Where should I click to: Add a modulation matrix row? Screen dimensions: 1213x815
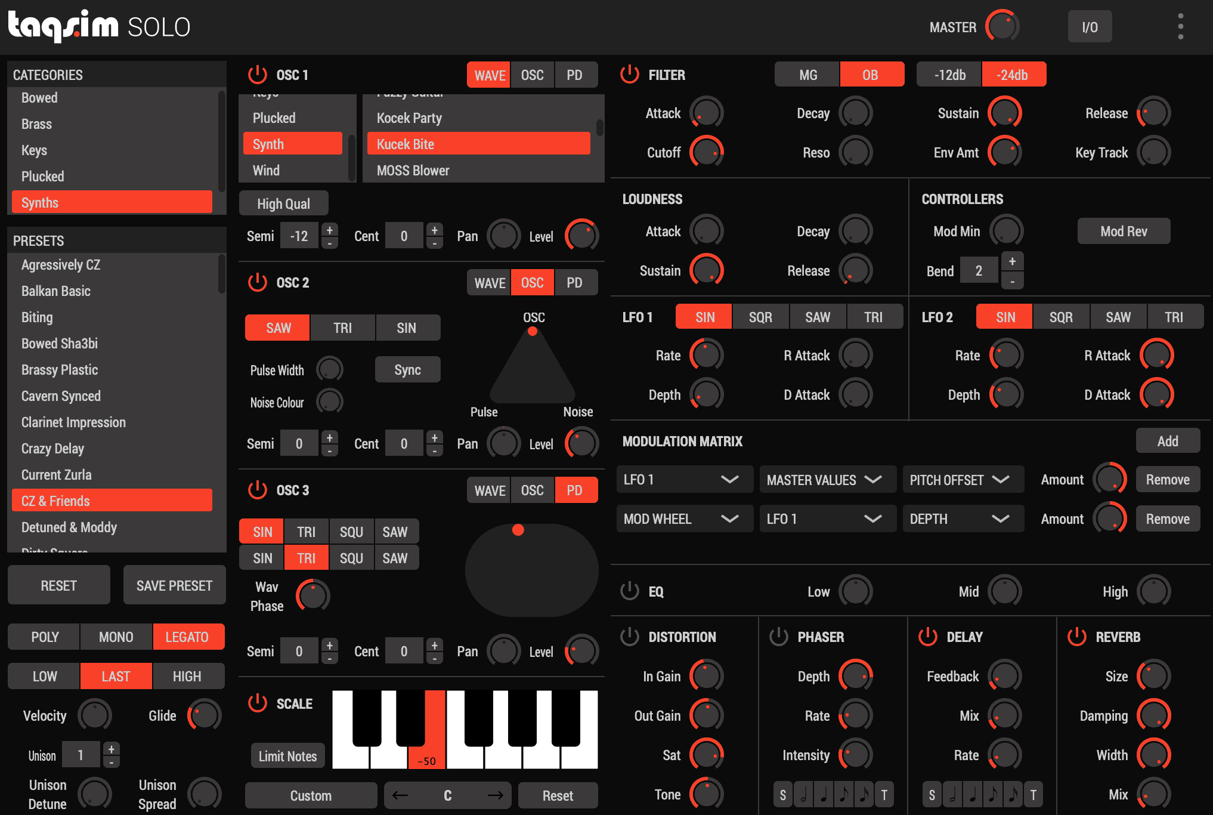[1167, 441]
